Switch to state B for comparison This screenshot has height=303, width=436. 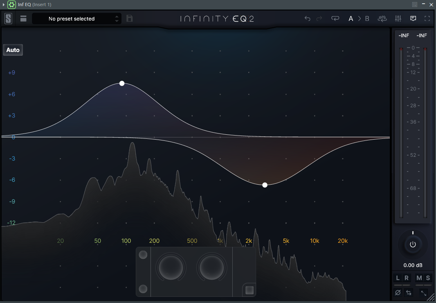367,19
